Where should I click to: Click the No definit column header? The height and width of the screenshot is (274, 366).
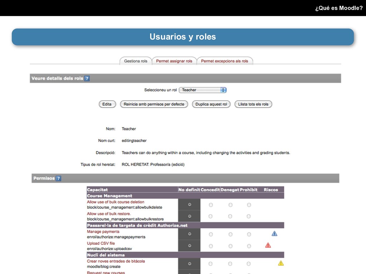pos(189,190)
